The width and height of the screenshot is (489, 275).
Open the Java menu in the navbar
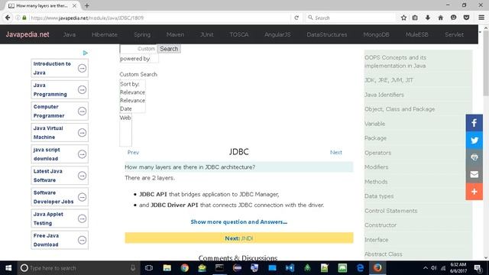(x=70, y=34)
